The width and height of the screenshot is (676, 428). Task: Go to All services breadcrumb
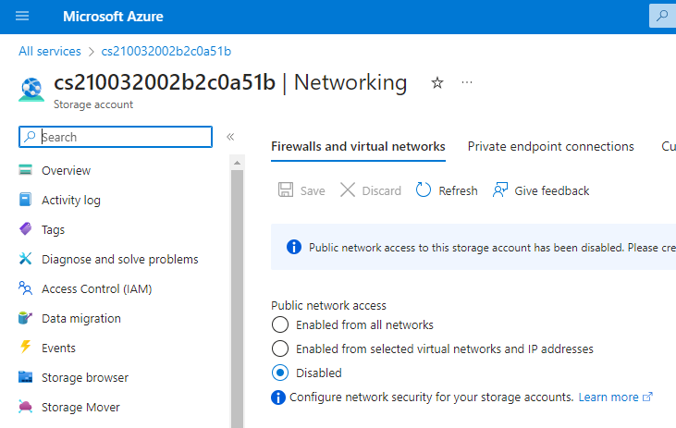(x=50, y=51)
